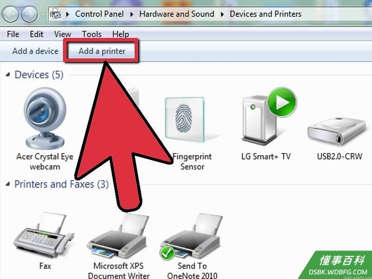Go back with the Back navigation button
Viewport: 372px width, 279px height.
point(10,14)
